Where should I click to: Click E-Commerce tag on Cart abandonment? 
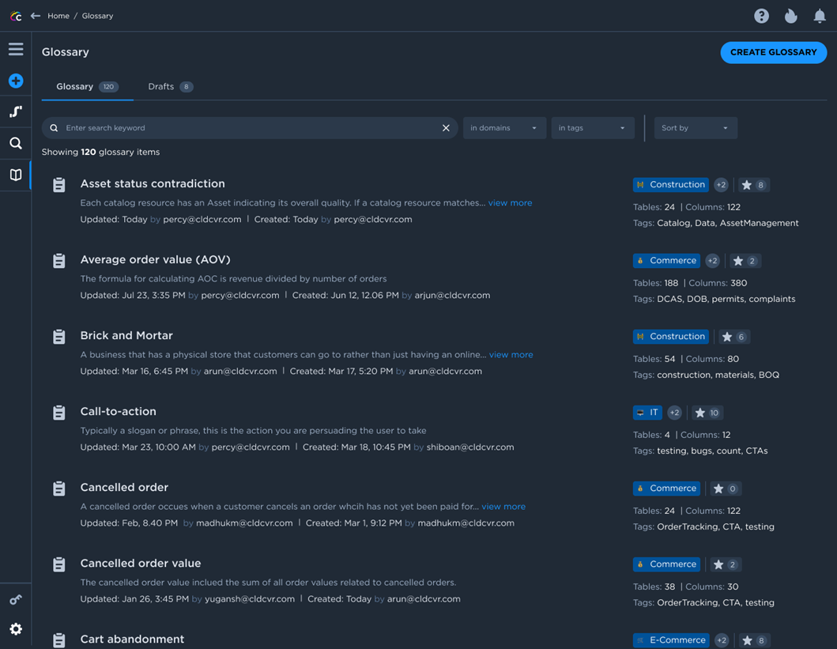pyautogui.click(x=671, y=640)
